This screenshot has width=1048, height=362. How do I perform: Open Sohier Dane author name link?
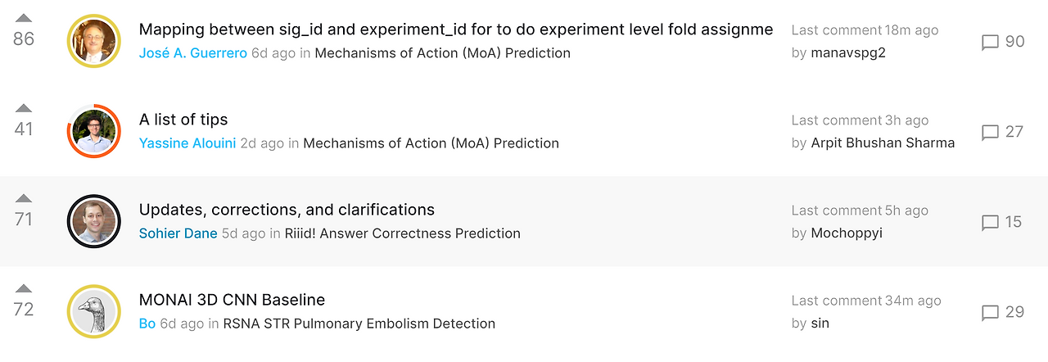pos(178,233)
